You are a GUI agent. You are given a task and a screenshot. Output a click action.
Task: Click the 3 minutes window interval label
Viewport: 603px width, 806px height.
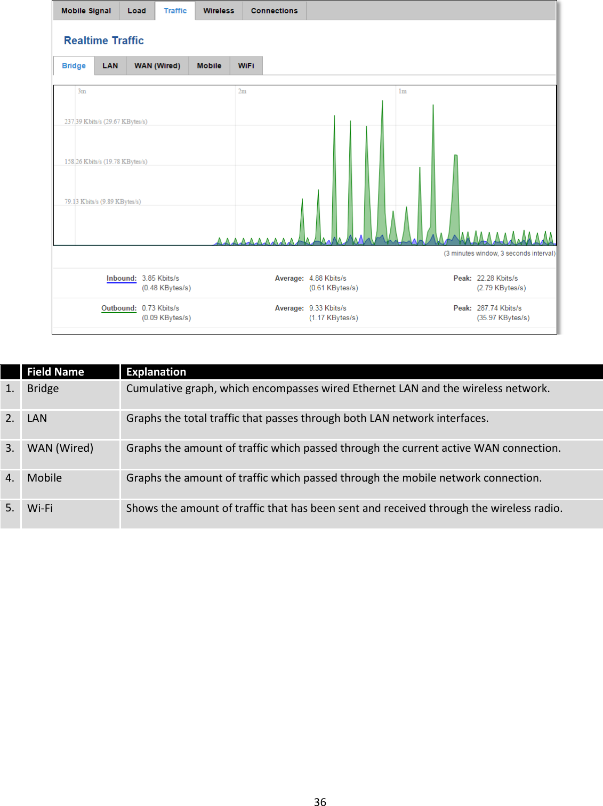tap(500, 253)
